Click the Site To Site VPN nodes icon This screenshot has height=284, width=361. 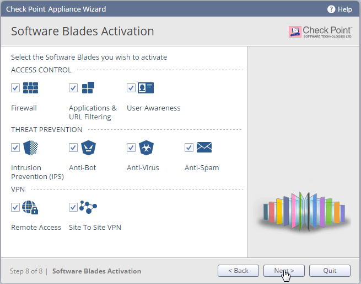[x=88, y=207]
